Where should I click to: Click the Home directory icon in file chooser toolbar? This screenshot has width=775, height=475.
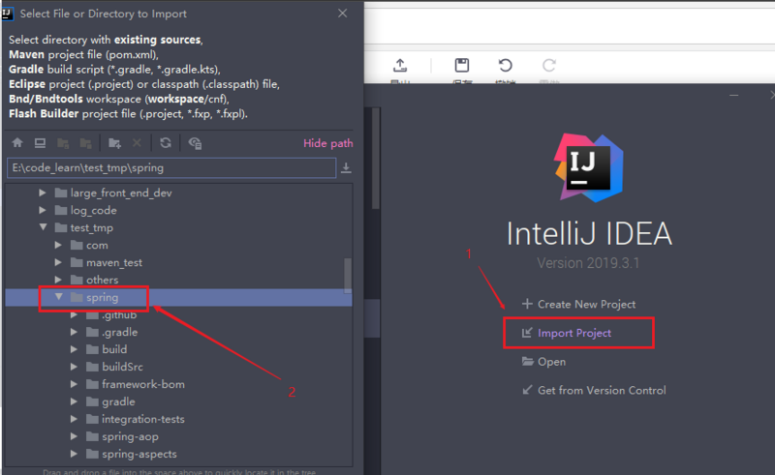tap(17, 143)
